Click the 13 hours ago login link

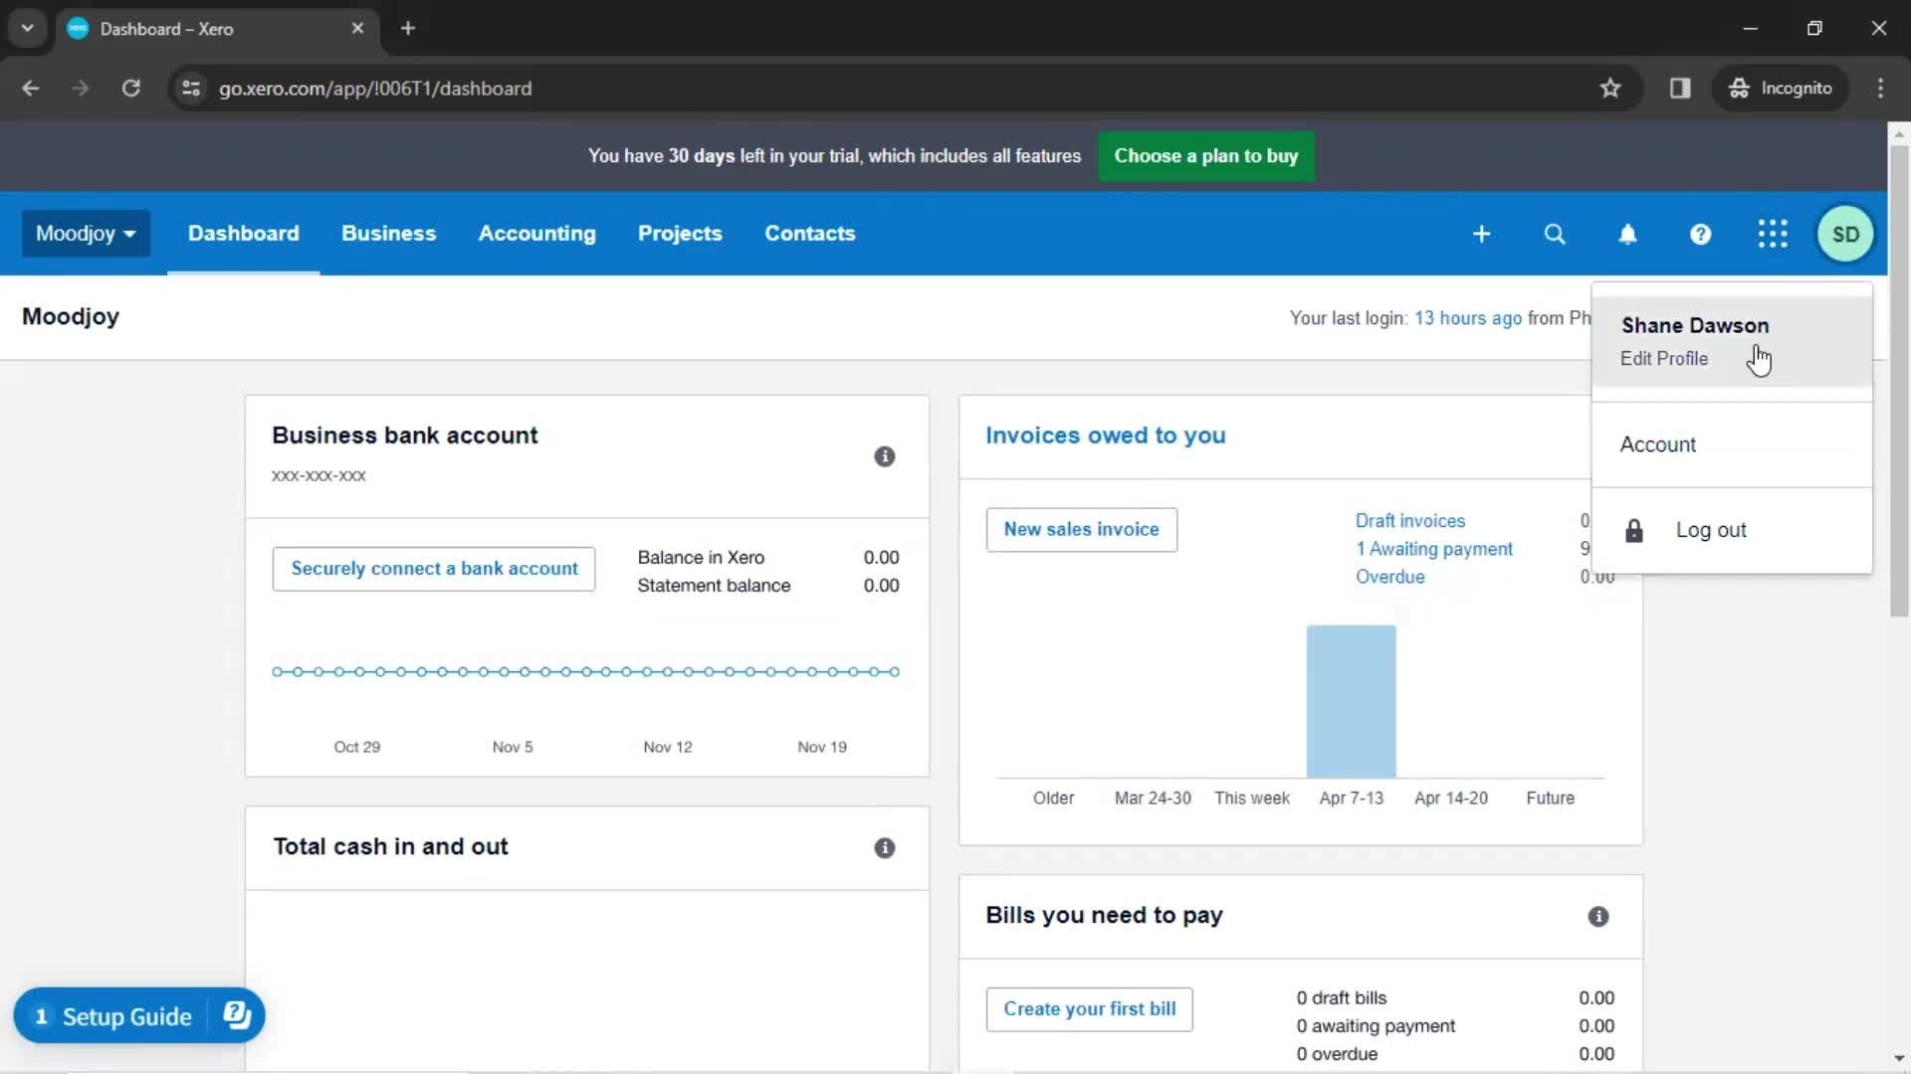pos(1467,318)
